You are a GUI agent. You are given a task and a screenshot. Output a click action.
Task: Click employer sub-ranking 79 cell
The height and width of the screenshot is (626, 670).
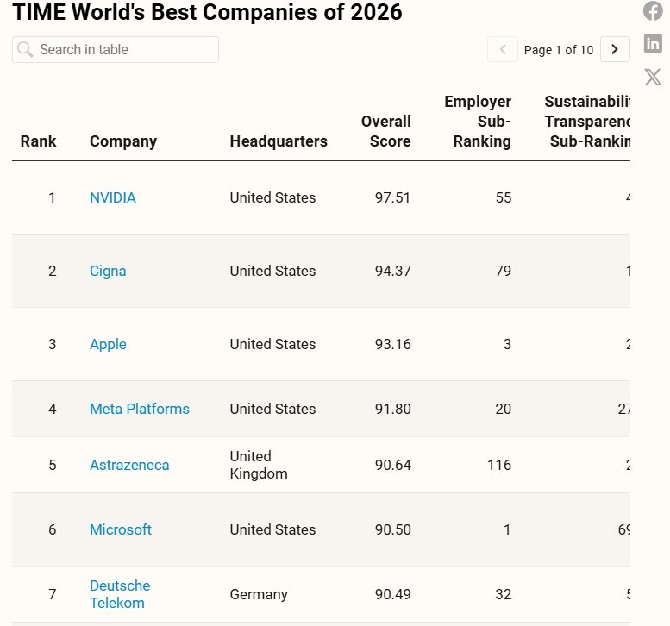[504, 271]
